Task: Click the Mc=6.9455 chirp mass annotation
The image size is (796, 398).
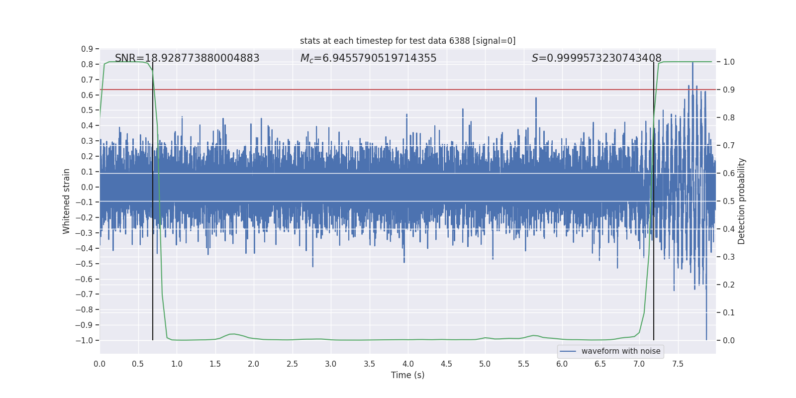Action: [368, 58]
